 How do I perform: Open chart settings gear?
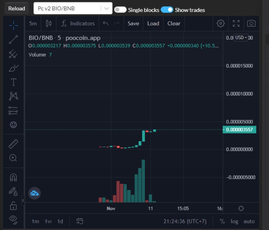tap(221, 23)
